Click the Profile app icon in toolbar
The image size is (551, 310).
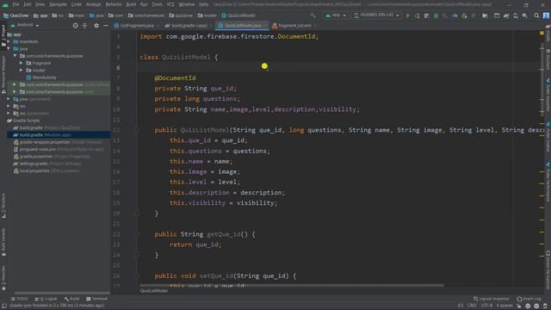[x=455, y=15]
